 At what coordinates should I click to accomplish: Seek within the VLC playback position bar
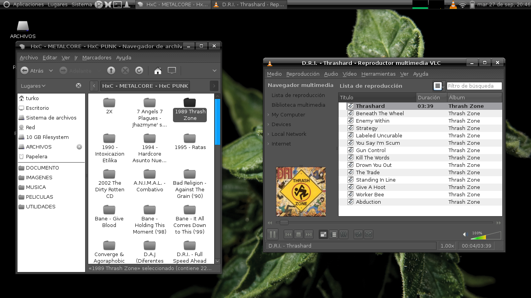[x=384, y=223]
